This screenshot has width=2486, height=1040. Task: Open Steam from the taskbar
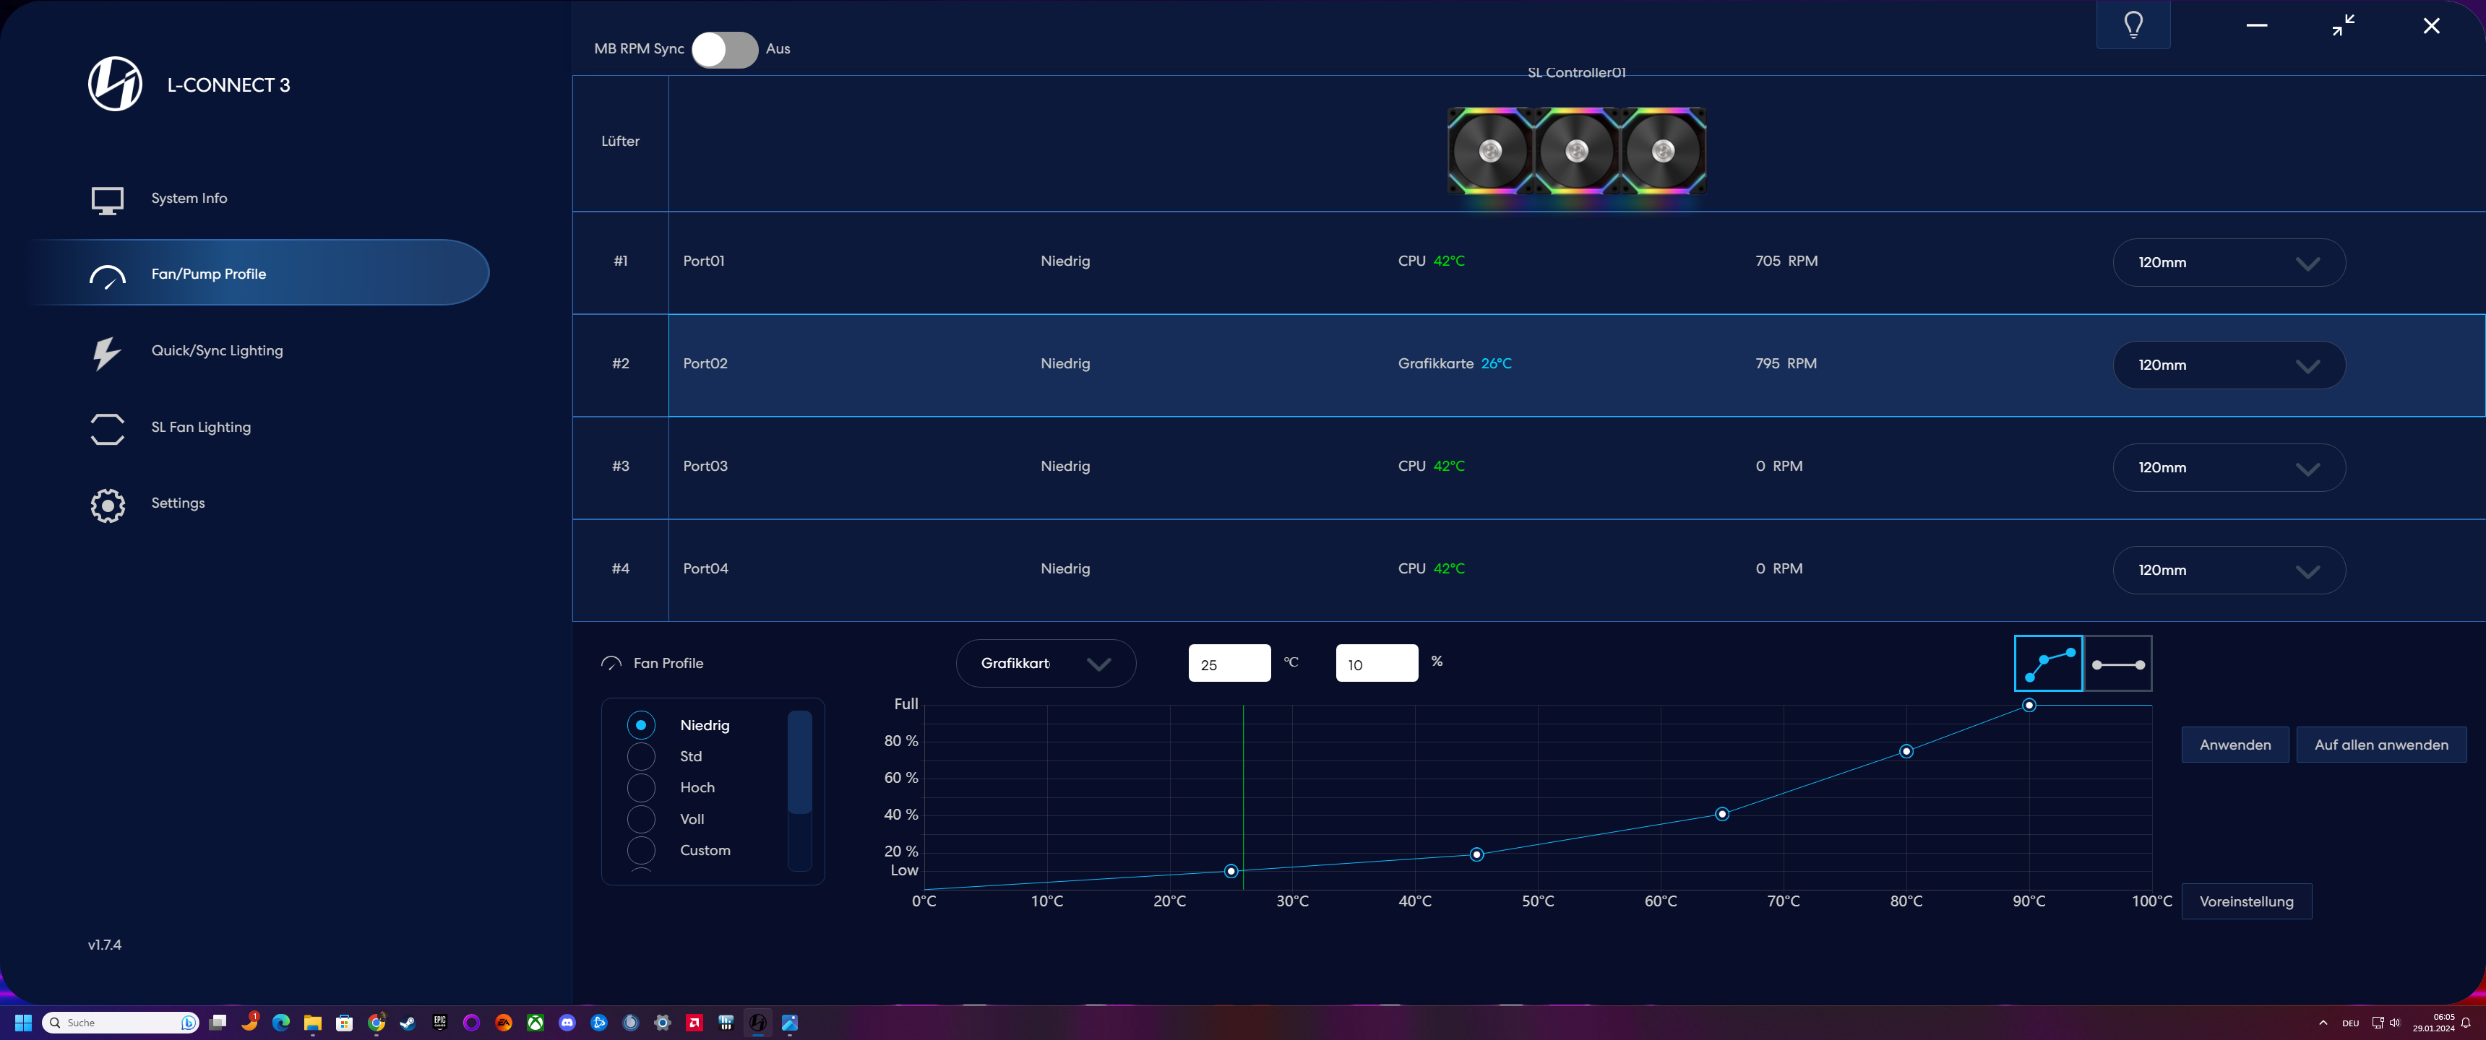point(408,1023)
